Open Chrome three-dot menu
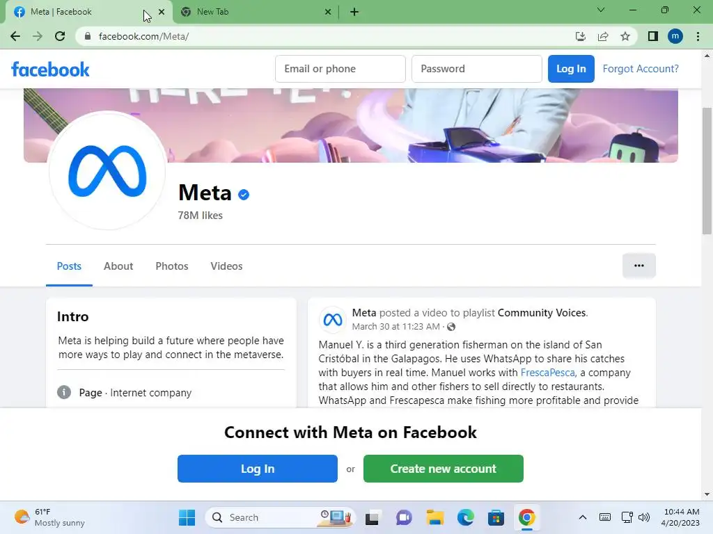Image resolution: width=713 pixels, height=534 pixels. (x=698, y=36)
